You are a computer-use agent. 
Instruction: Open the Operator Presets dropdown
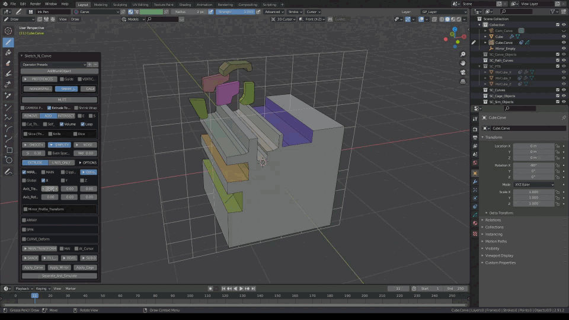click(53, 65)
